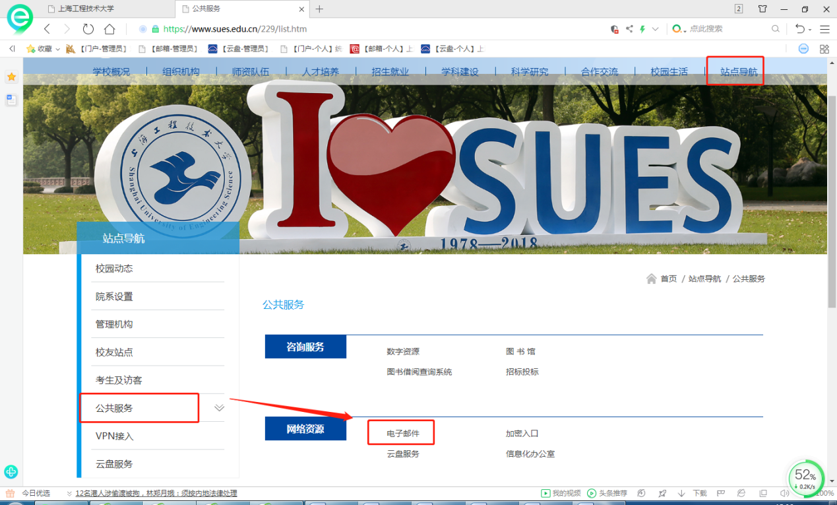This screenshot has height=505, width=837.
Task: Click the undo-close-tab arrow icon
Action: point(799,29)
